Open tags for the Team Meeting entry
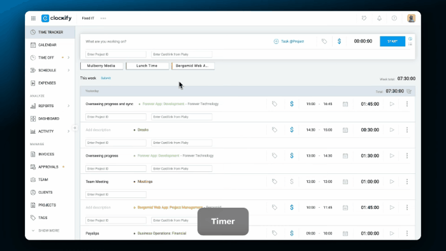The image size is (446, 251). [275, 182]
